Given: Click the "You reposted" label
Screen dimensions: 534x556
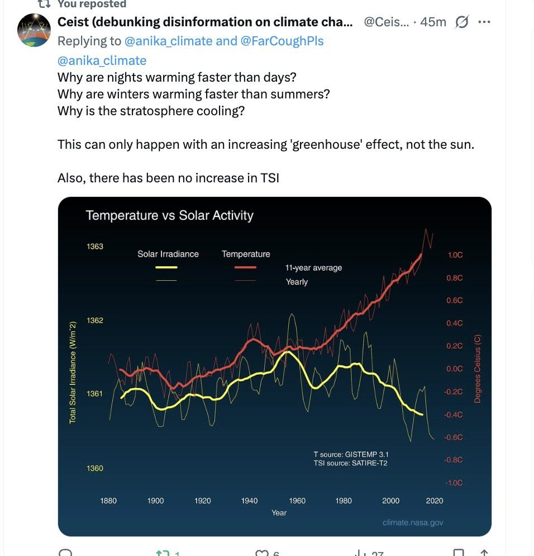Looking at the screenshot, I should click(x=92, y=4).
